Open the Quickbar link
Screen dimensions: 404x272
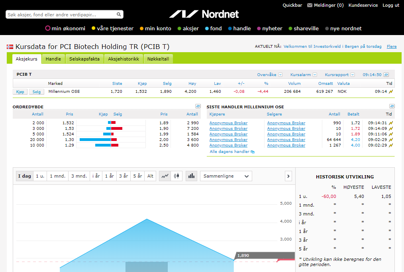pyautogui.click(x=292, y=5)
